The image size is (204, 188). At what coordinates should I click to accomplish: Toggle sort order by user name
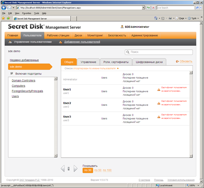[x=94, y=68]
